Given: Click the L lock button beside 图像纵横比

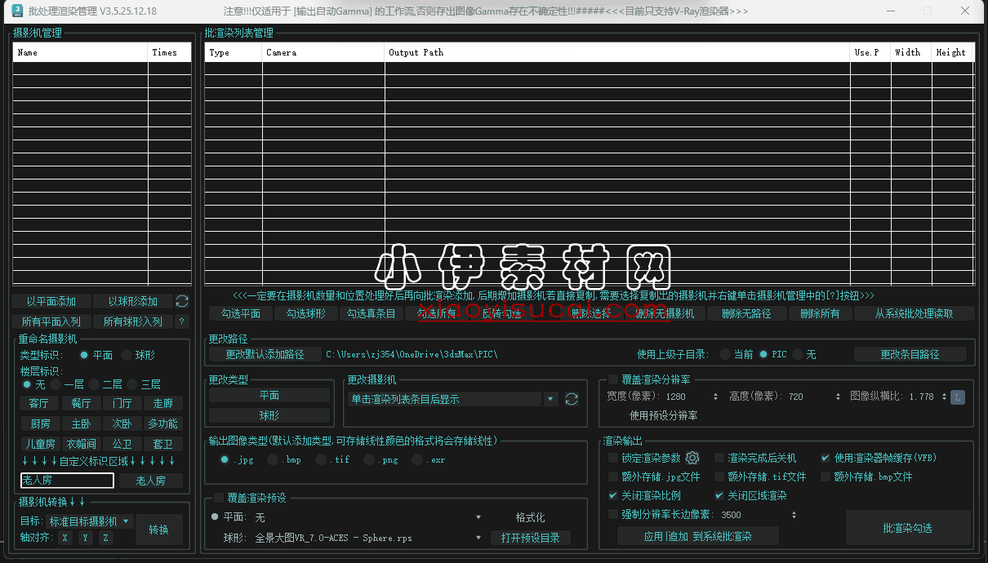Looking at the screenshot, I should [958, 397].
